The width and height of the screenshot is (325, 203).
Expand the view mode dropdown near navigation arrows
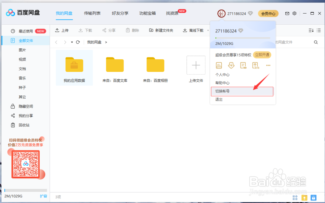coord(72,42)
